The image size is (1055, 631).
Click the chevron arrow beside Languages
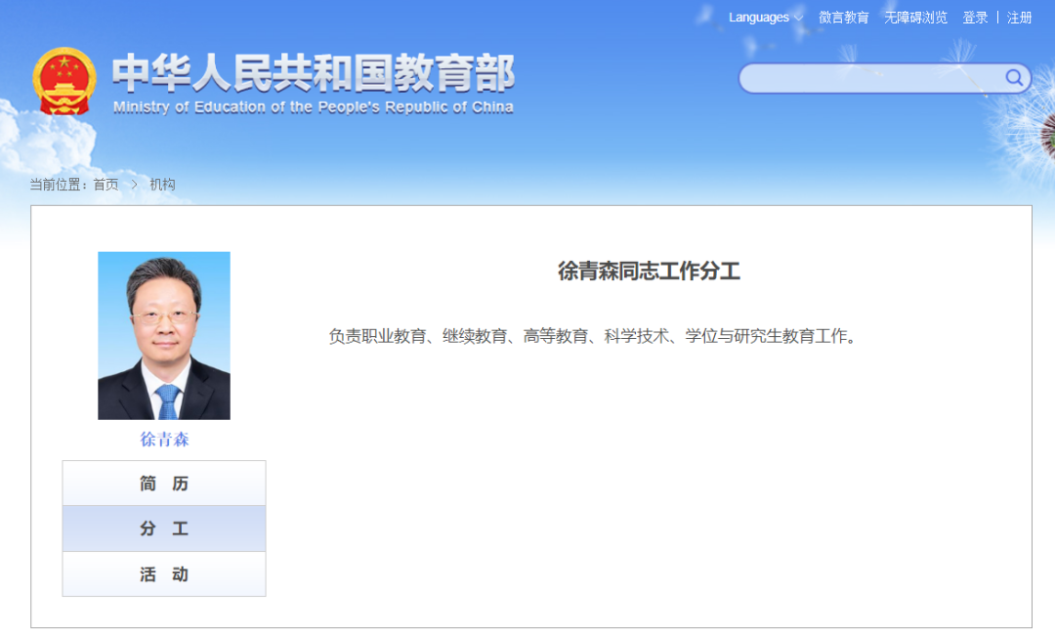(798, 18)
